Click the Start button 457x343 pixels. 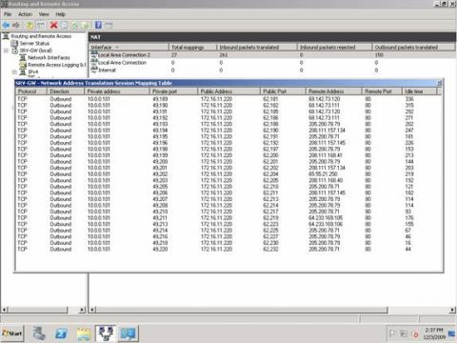click(x=12, y=333)
